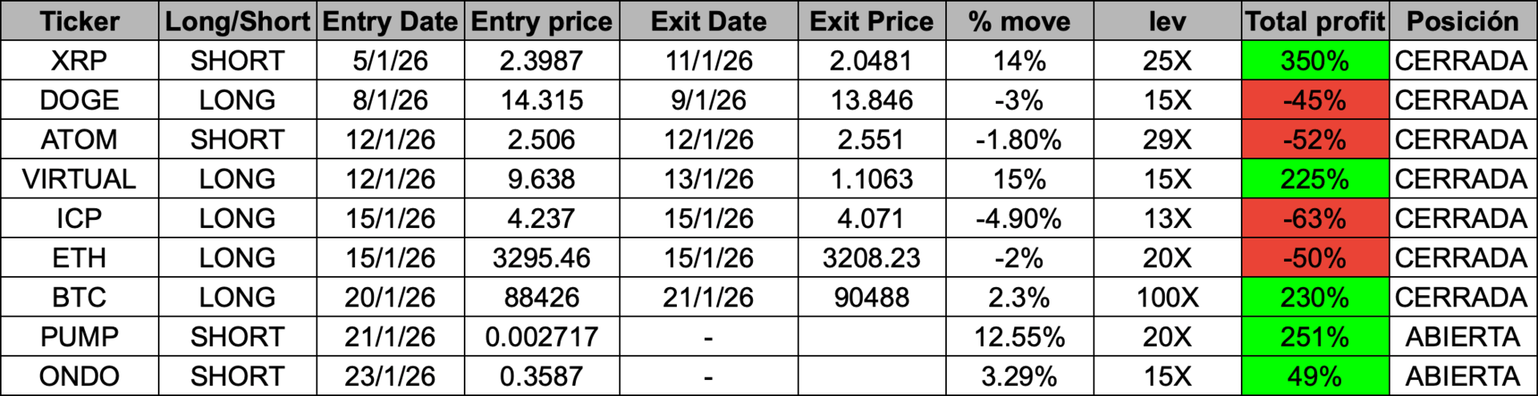Select the Posición column header
This screenshot has width=1538, height=396.
1463,21
